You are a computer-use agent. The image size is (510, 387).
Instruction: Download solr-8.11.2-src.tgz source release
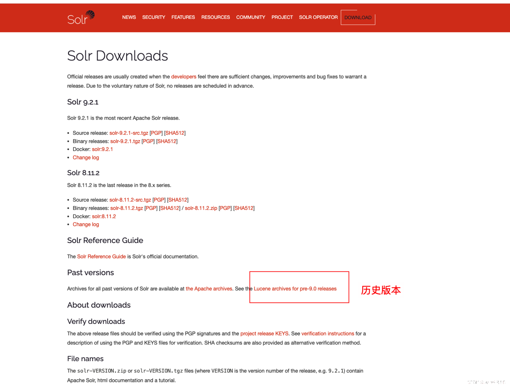pyautogui.click(x=130, y=200)
